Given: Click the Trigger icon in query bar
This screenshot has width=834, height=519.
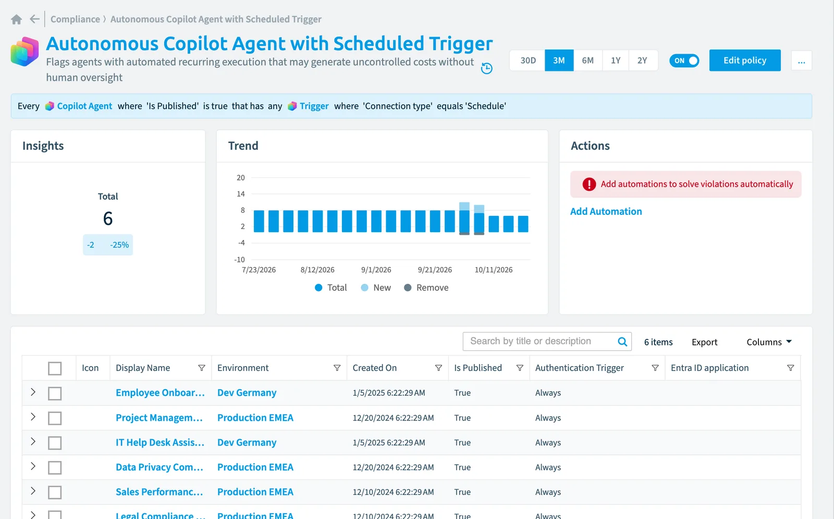Looking at the screenshot, I should (292, 106).
